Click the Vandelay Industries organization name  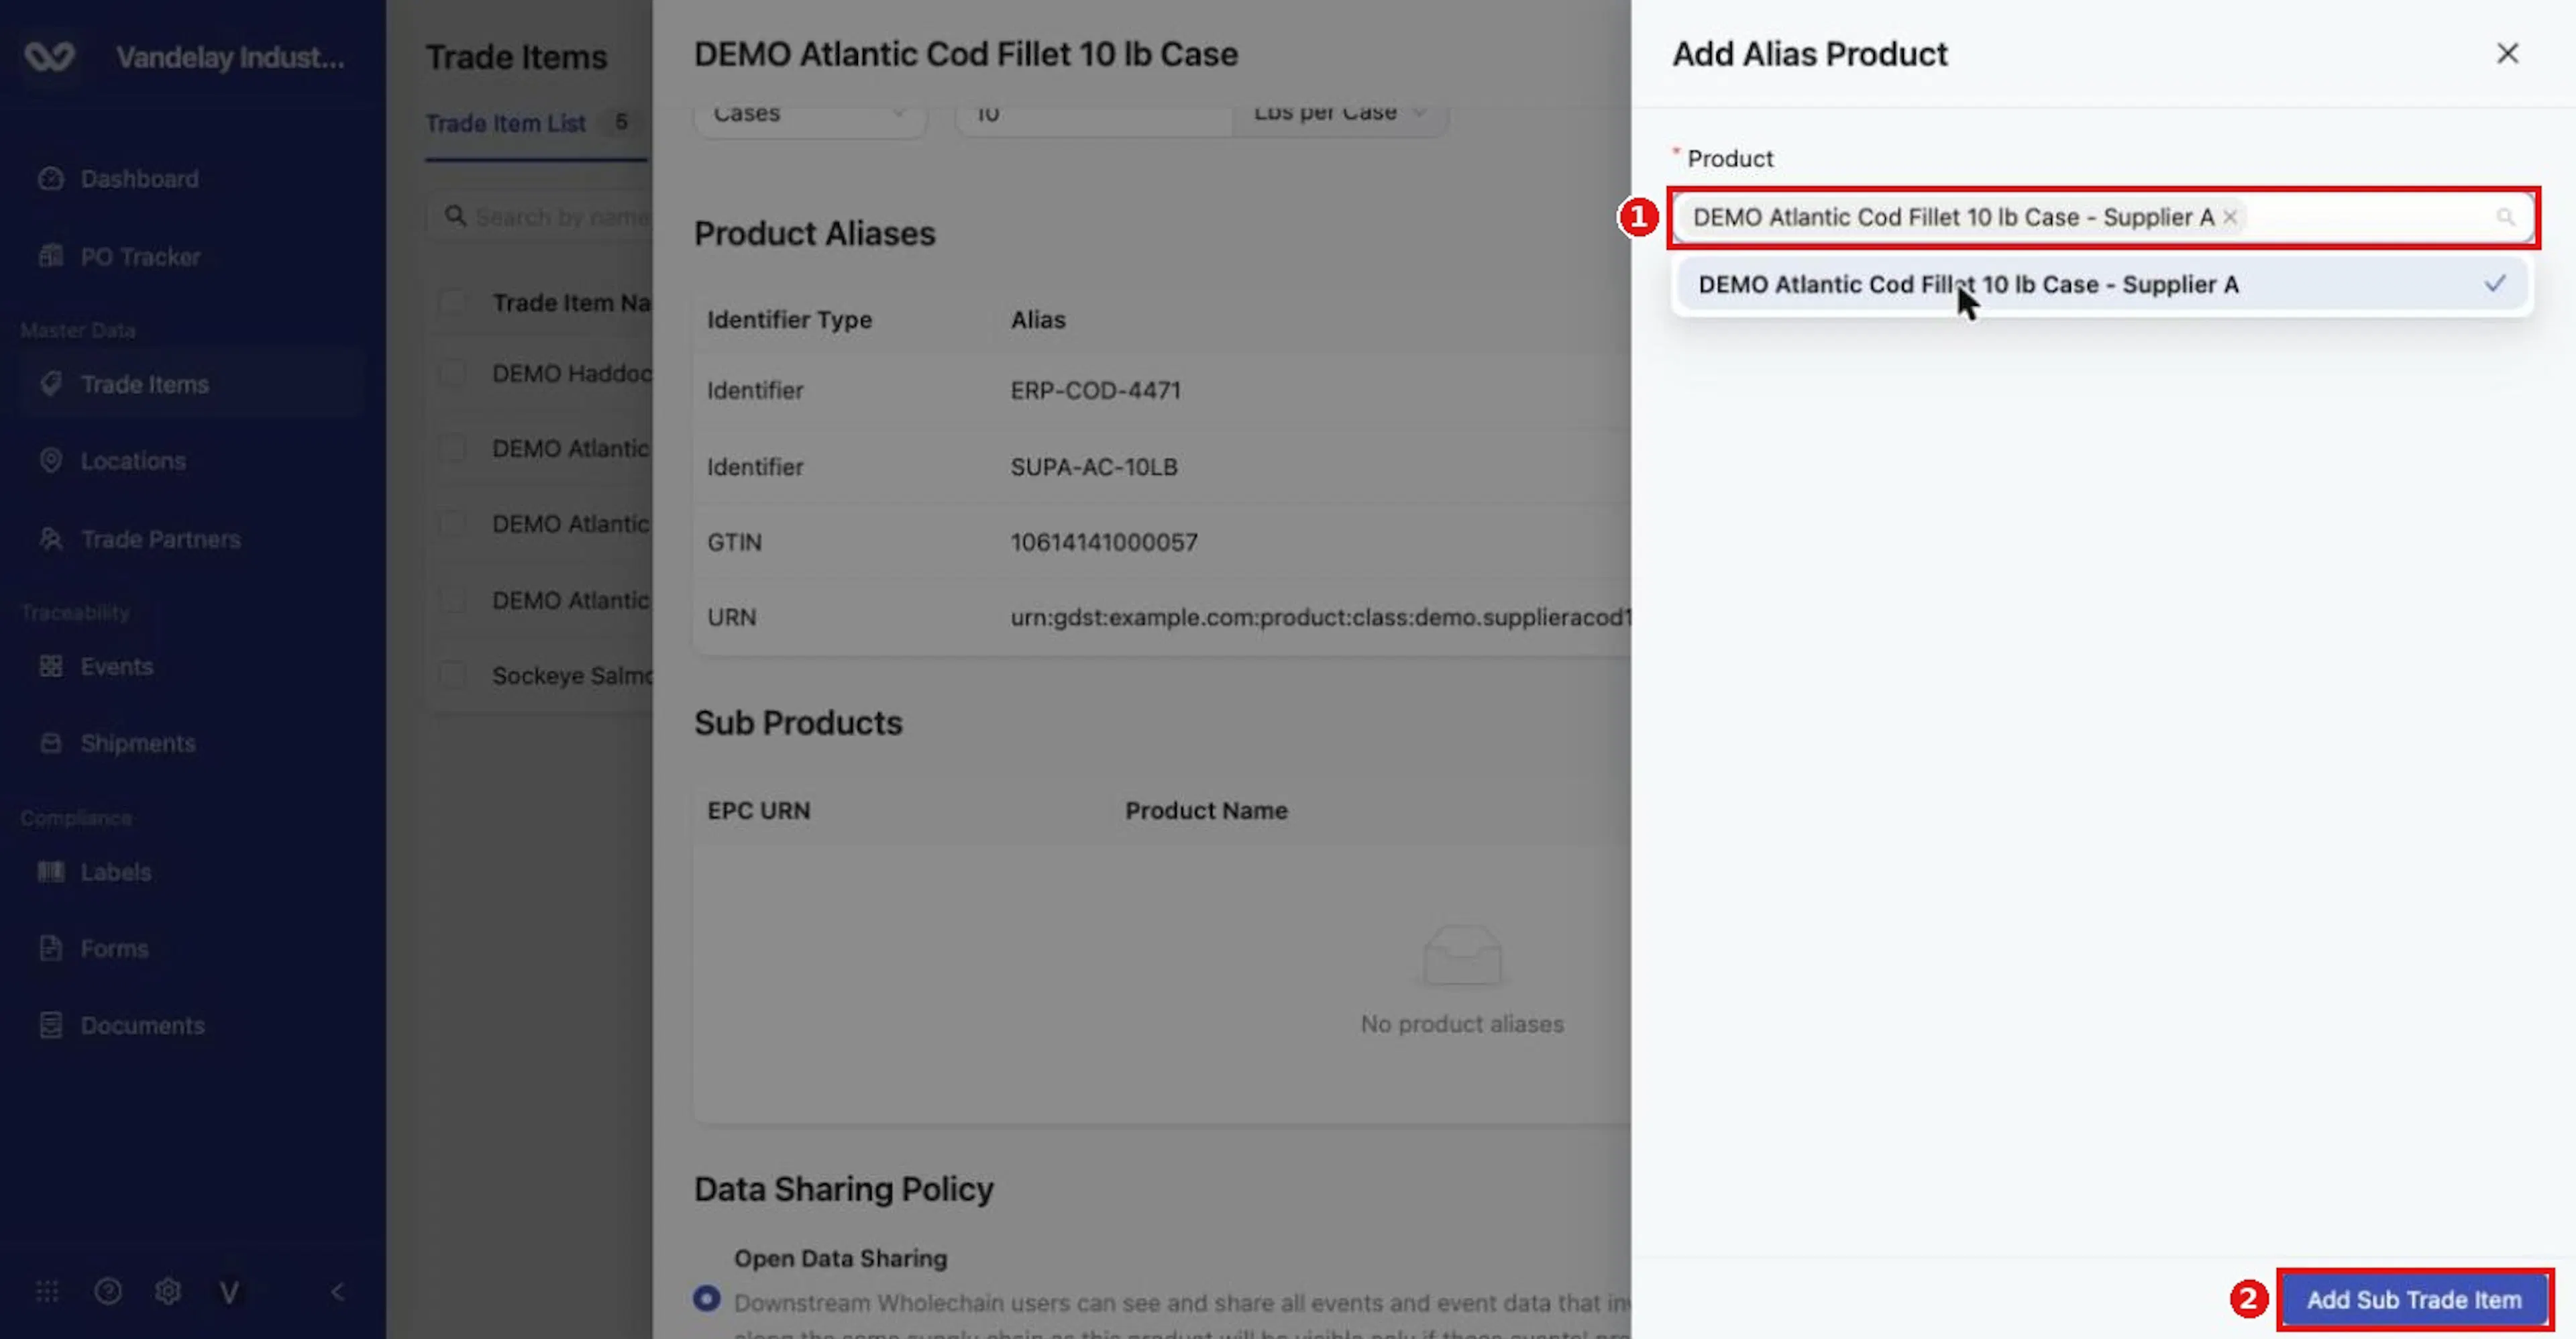[x=230, y=57]
